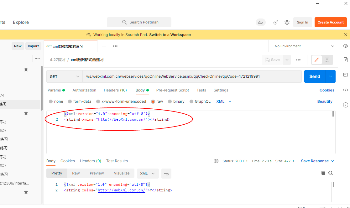Select the none body type
This screenshot has width=350, height=208.
coord(51,101)
